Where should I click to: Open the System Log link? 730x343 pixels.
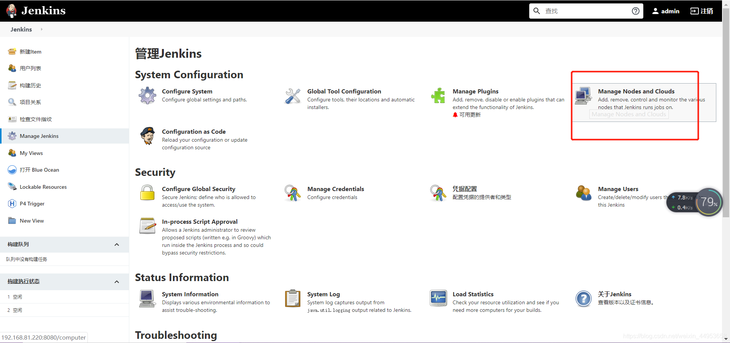click(x=324, y=294)
